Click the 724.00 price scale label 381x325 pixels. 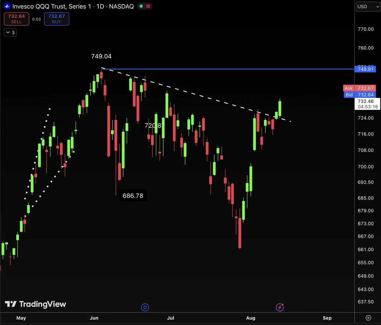pos(365,118)
